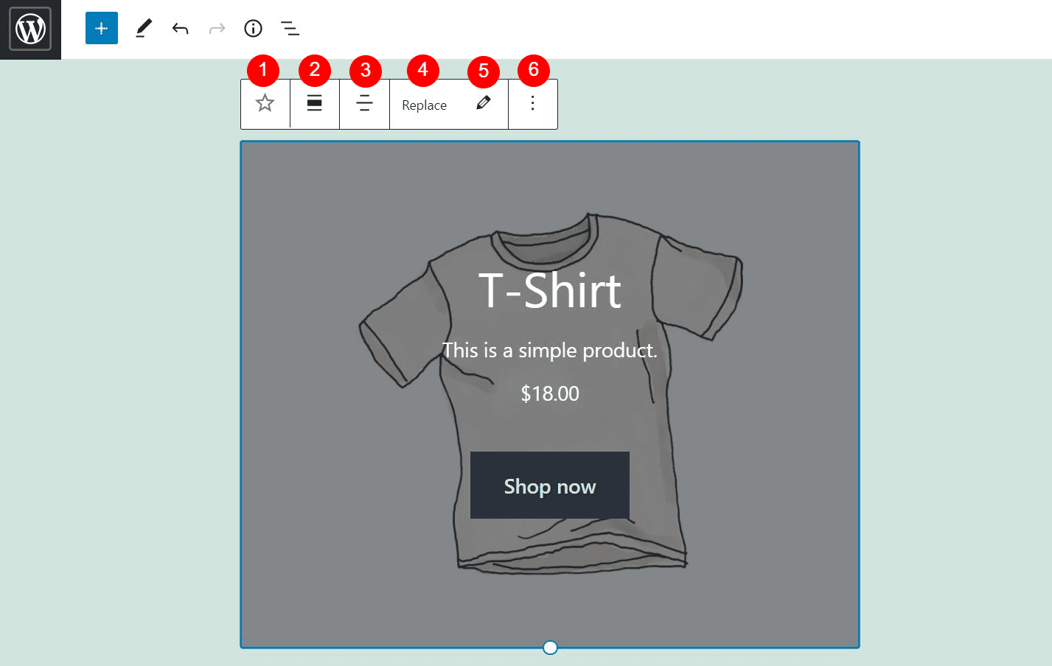The image size is (1052, 666).
Task: Undo the last change
Action: click(x=179, y=28)
